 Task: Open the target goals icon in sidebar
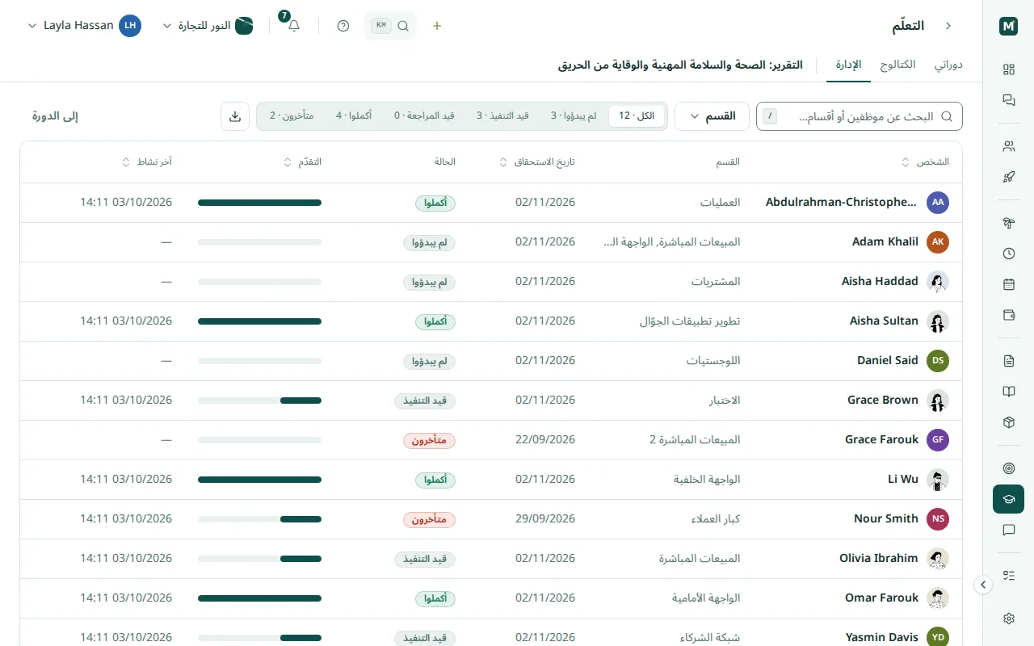coord(1008,468)
